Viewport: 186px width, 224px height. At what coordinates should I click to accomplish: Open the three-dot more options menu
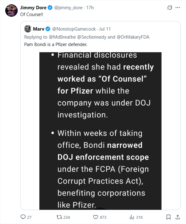point(178,8)
